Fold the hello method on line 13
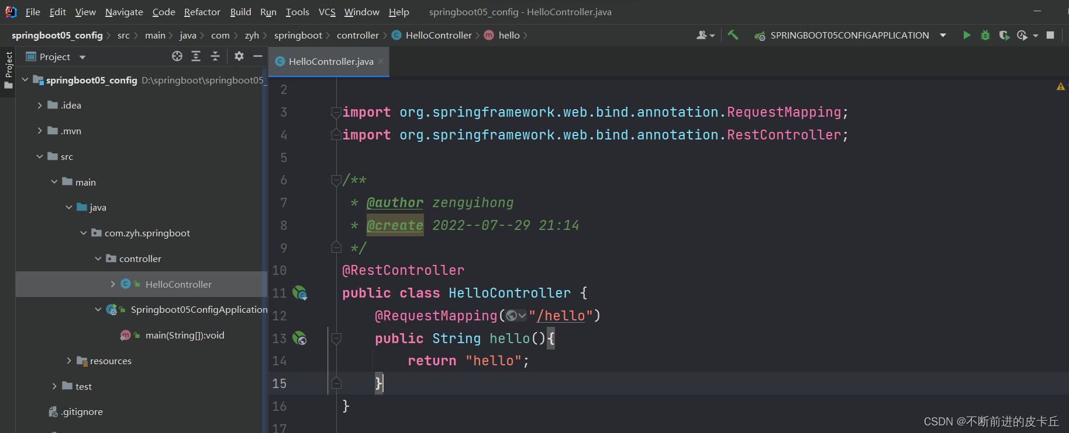The width and height of the screenshot is (1069, 433). (336, 338)
